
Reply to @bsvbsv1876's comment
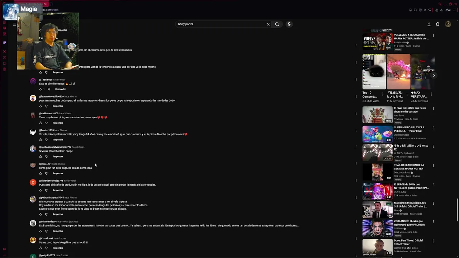(58, 140)
